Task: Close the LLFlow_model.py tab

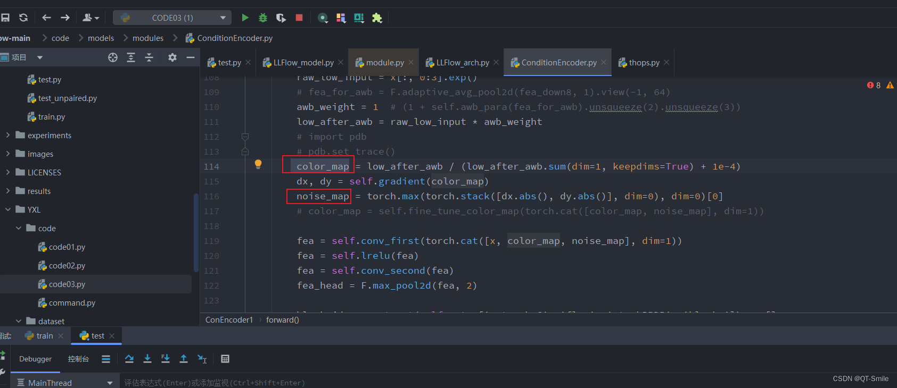Action: pyautogui.click(x=341, y=63)
